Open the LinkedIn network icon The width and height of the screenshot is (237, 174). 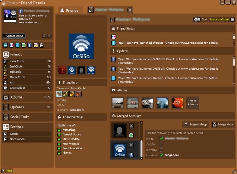tap(5, 45)
